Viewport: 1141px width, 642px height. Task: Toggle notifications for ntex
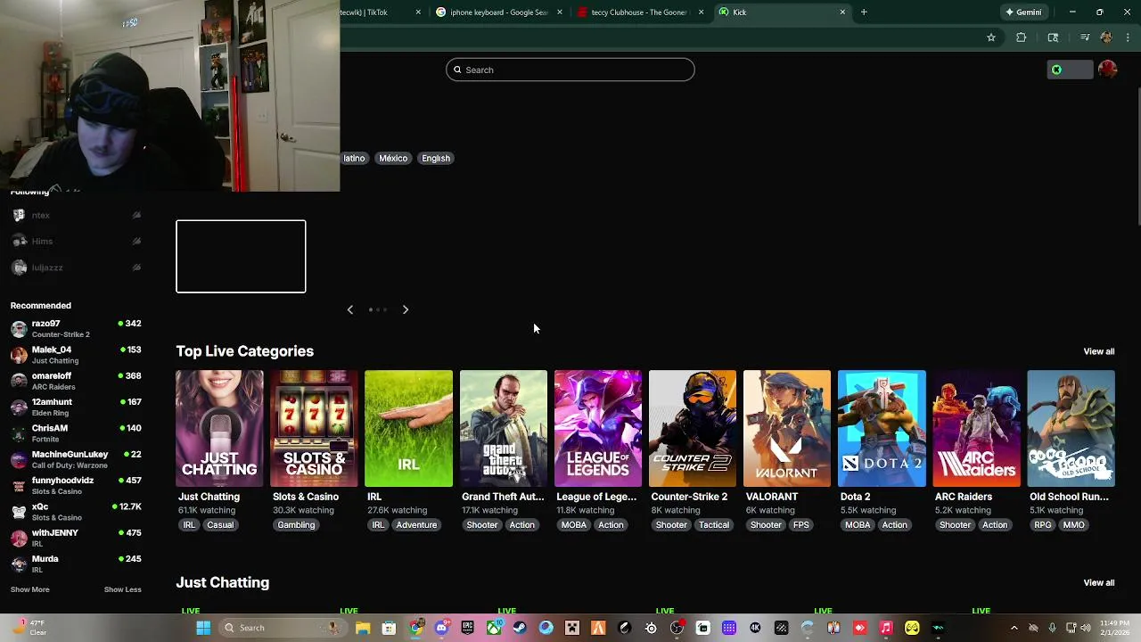[x=136, y=215]
